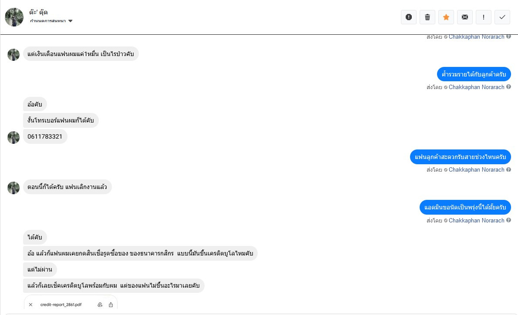Dismiss the credit-report_2861.pdf attachment with X
Image resolution: width=518 pixels, height=315 pixels.
click(x=30, y=305)
